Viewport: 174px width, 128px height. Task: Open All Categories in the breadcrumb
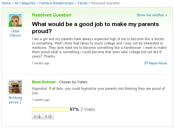coord(25,3)
